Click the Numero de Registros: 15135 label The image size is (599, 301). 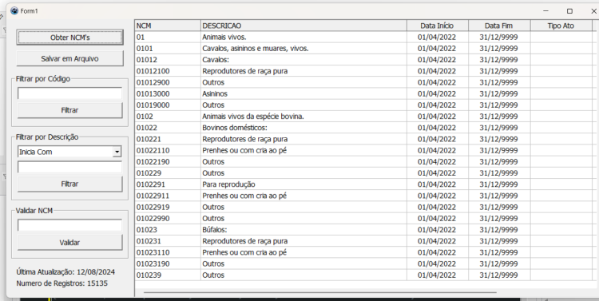[x=61, y=283]
